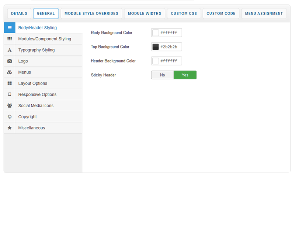This screenshot has height=249, width=295.
Task: Click the people icon for Social Media
Action: [10, 105]
